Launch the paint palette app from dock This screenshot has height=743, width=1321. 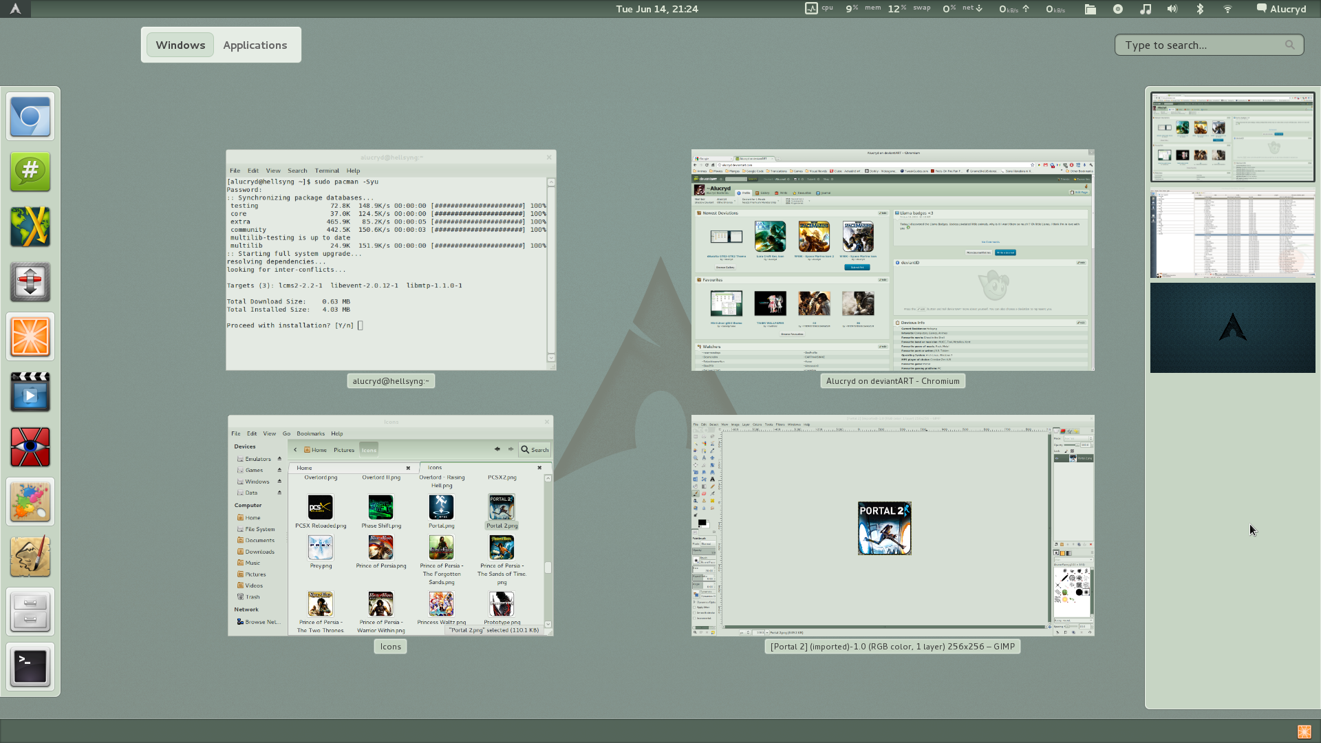coord(30,502)
